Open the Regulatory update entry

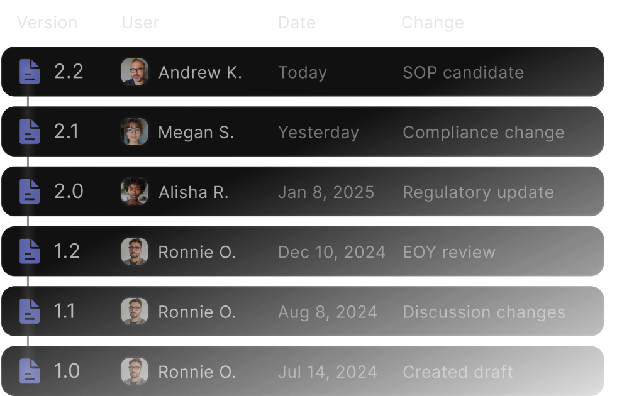(x=478, y=192)
